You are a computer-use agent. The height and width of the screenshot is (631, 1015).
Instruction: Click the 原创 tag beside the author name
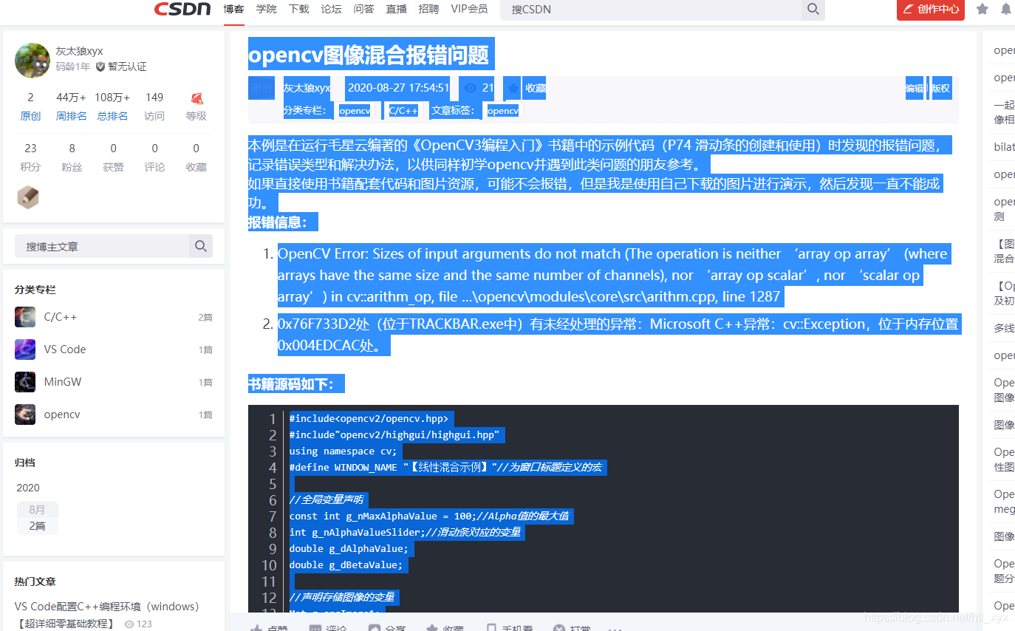pos(262,88)
